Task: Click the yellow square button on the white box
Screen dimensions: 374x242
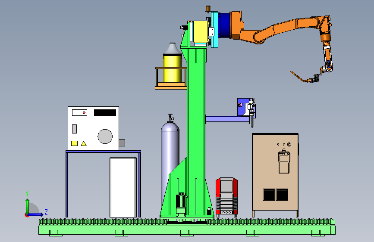Action: (75, 143)
